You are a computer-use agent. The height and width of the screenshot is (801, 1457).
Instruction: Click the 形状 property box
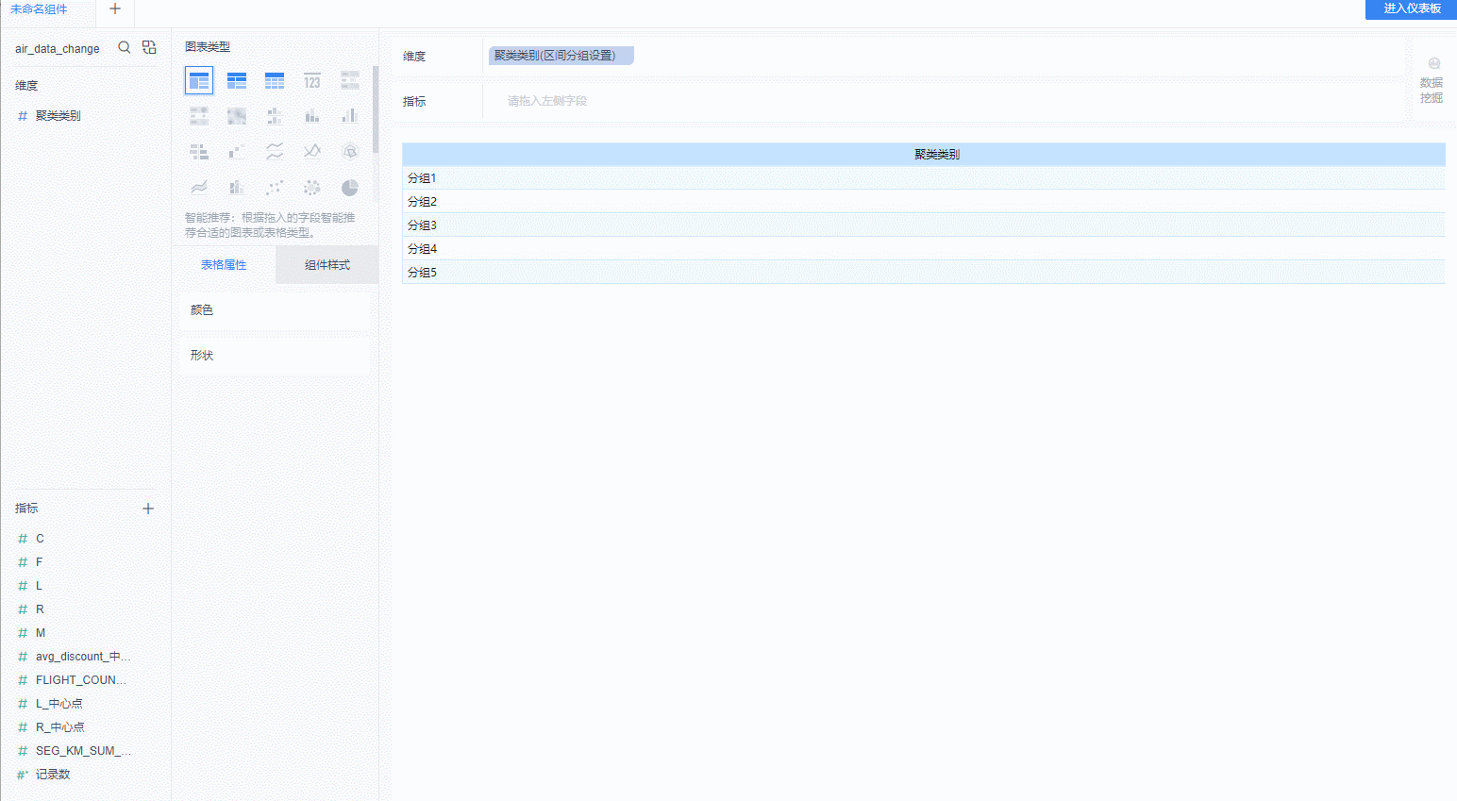[x=275, y=356]
